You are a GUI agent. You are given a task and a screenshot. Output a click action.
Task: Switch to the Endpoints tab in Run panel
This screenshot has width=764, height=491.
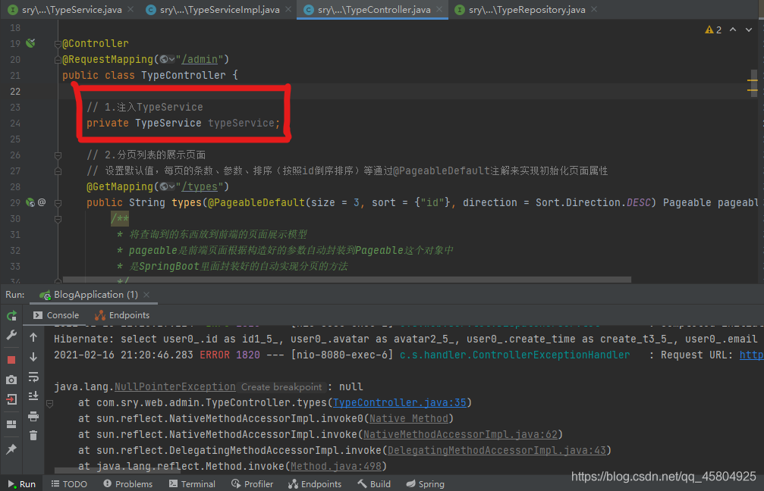122,315
